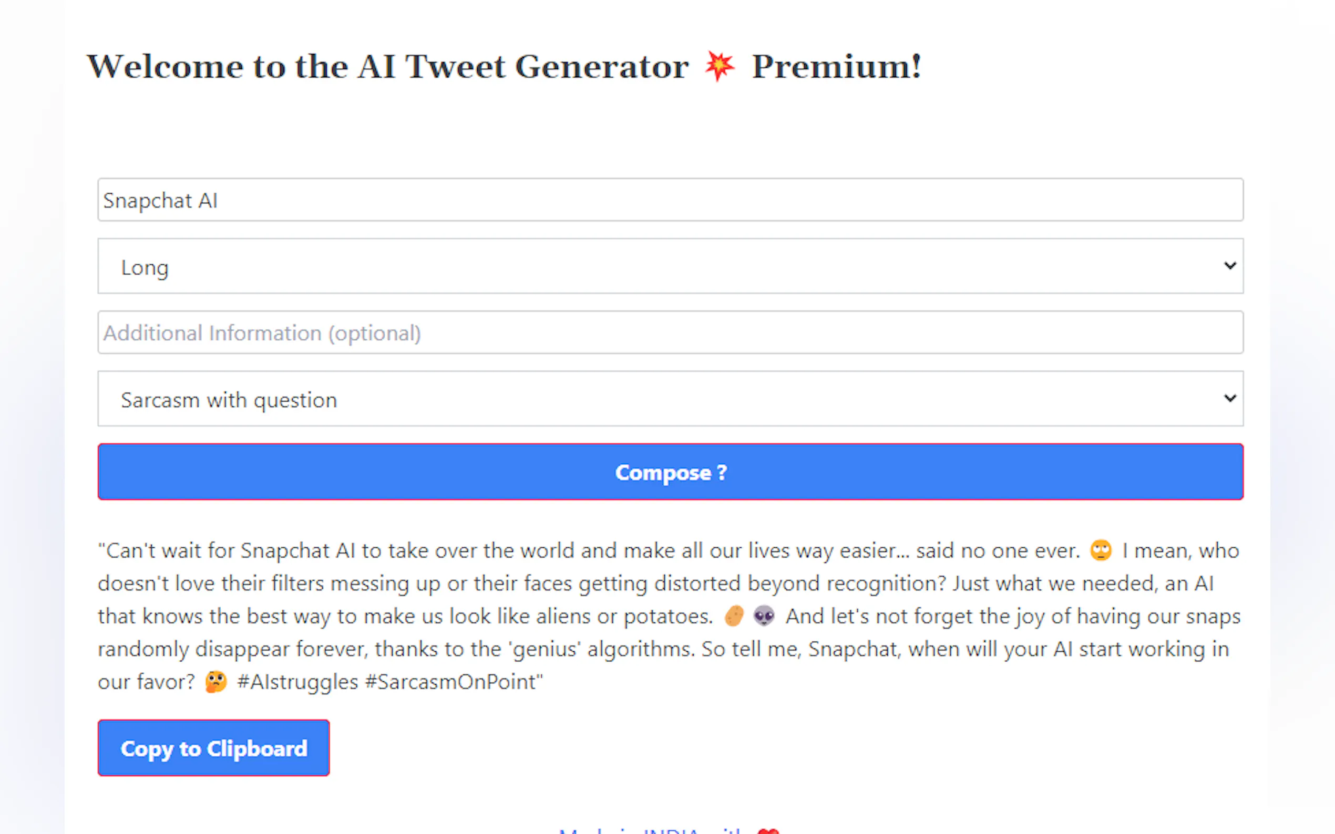This screenshot has width=1335, height=834.
Task: Click the AI Tweet Generator heading
Action: (387, 67)
